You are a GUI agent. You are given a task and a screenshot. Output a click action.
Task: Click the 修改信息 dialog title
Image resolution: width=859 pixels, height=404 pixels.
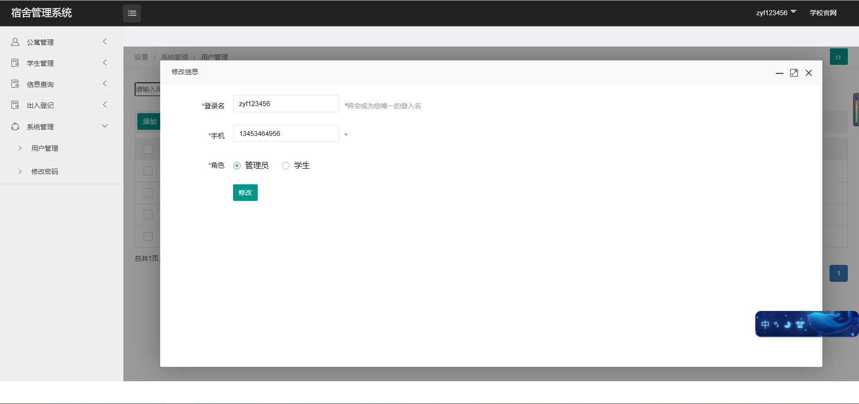[185, 72]
